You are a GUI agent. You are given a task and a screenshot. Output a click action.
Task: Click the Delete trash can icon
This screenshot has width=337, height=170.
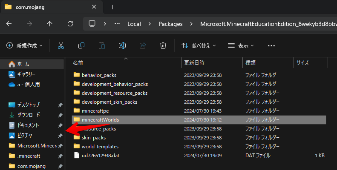click(163, 45)
